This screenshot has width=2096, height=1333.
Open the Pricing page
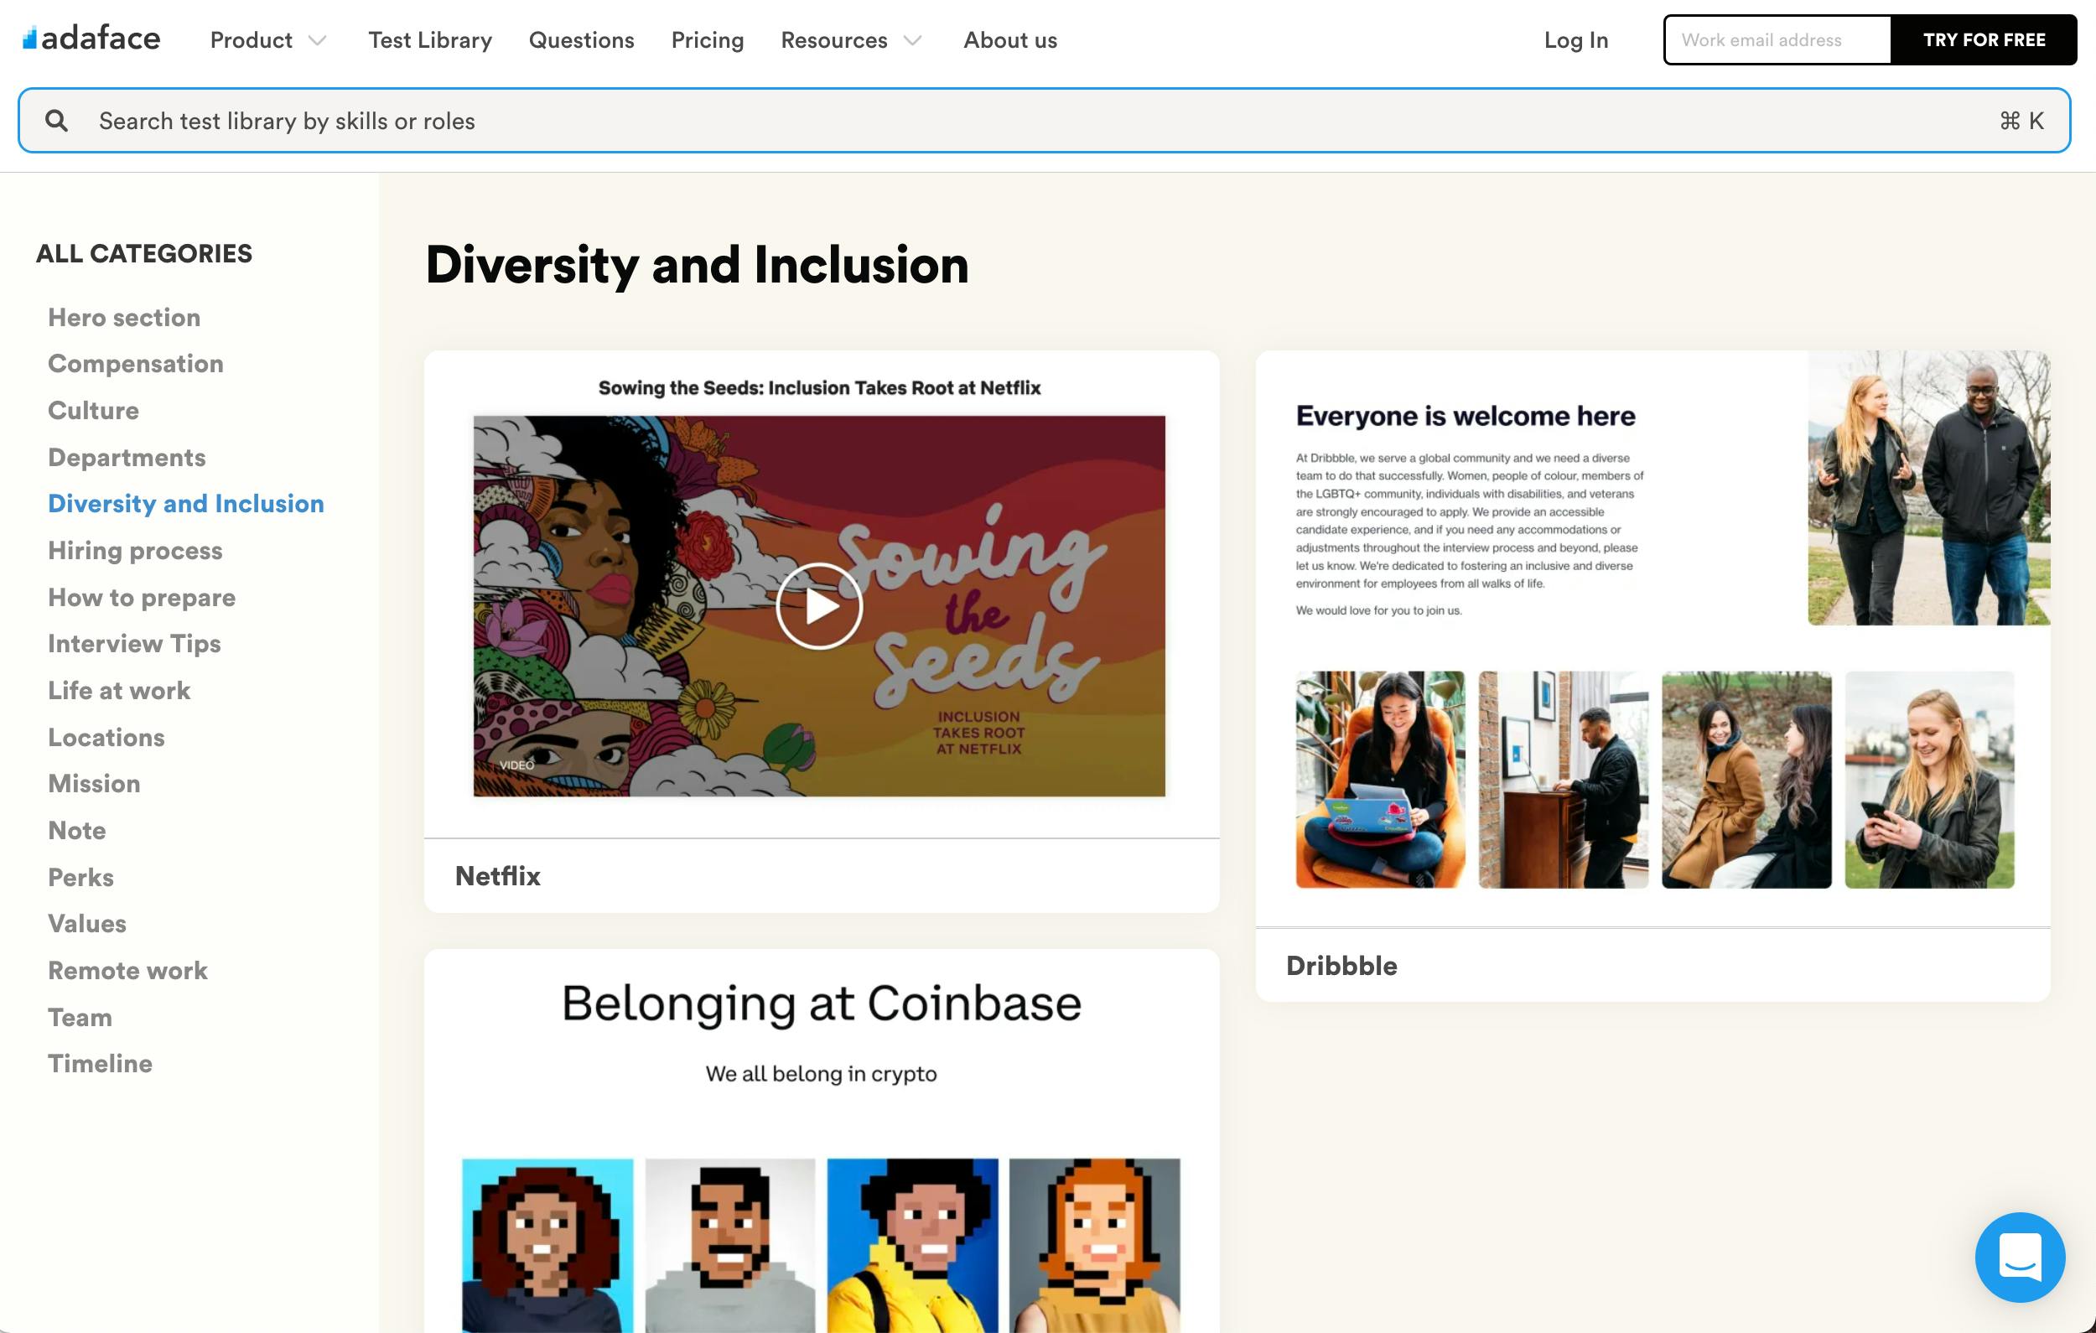(x=708, y=40)
